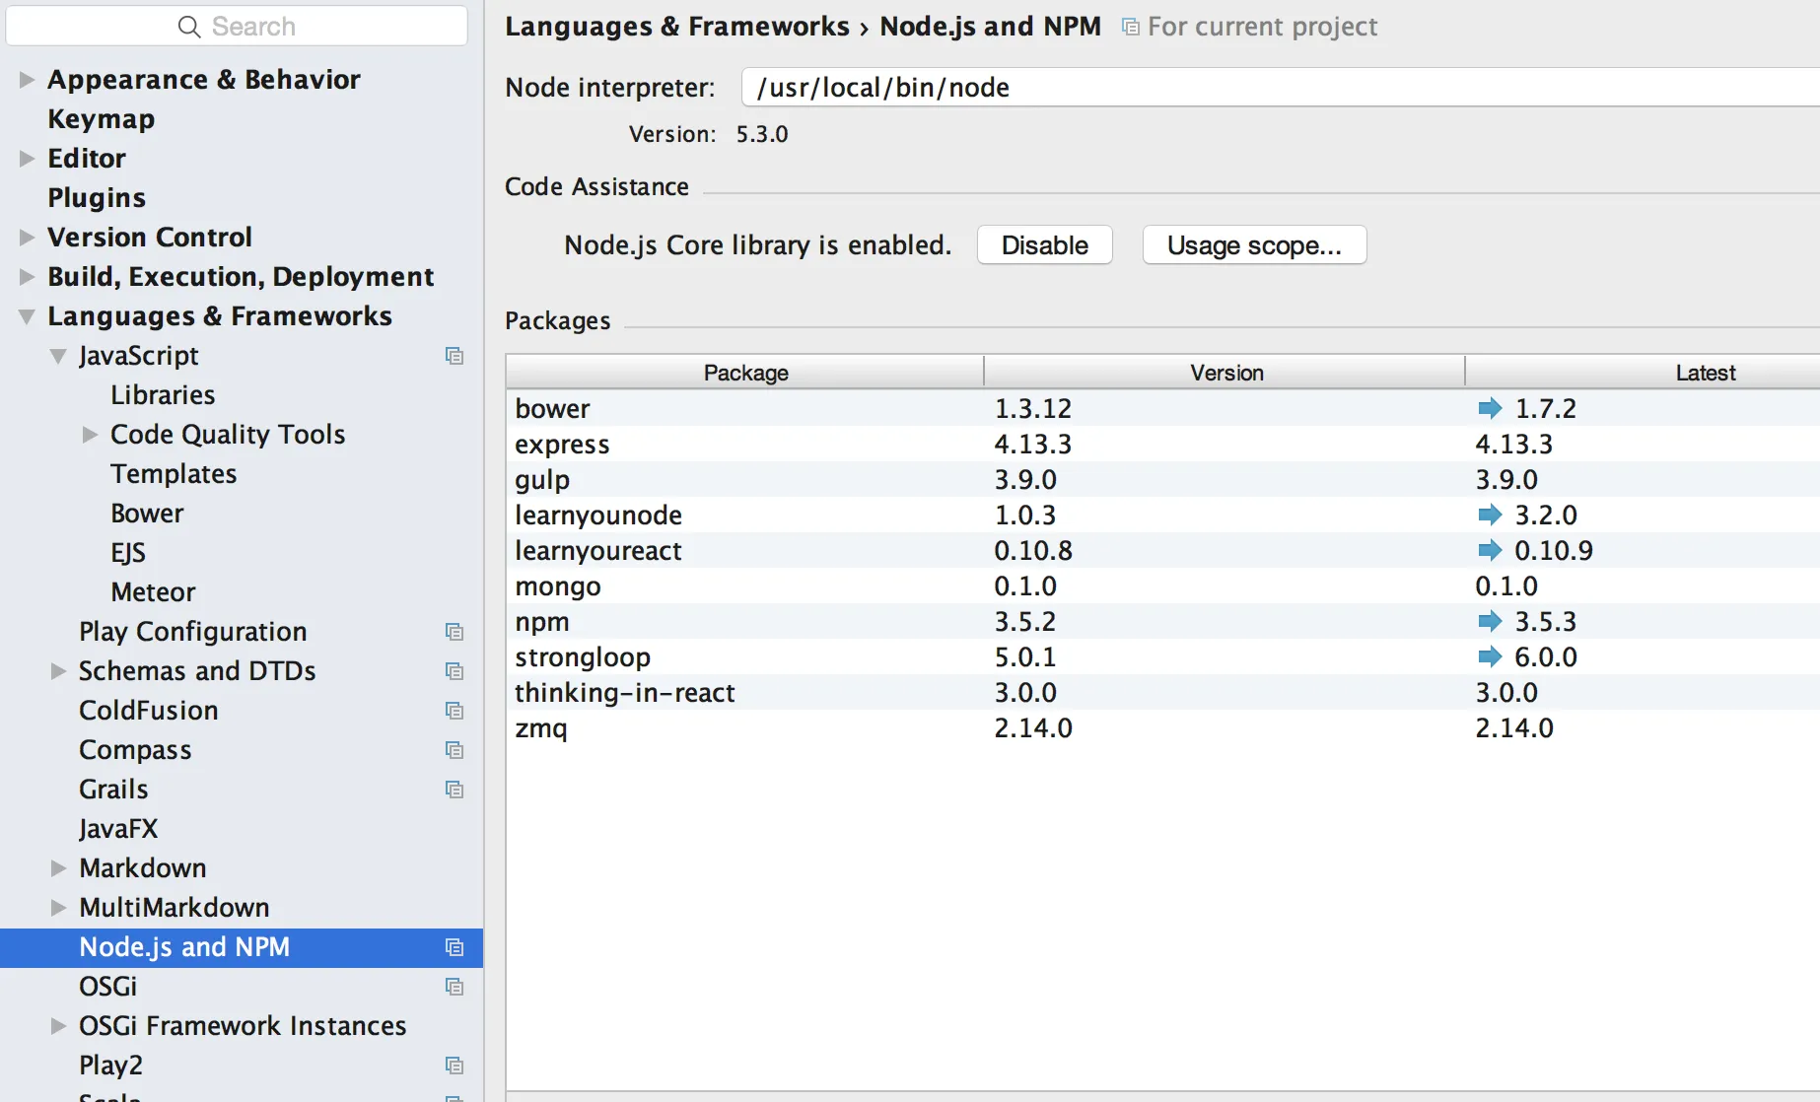Sort packages by the Version column
This screenshot has height=1102, width=1820.
point(1225,373)
